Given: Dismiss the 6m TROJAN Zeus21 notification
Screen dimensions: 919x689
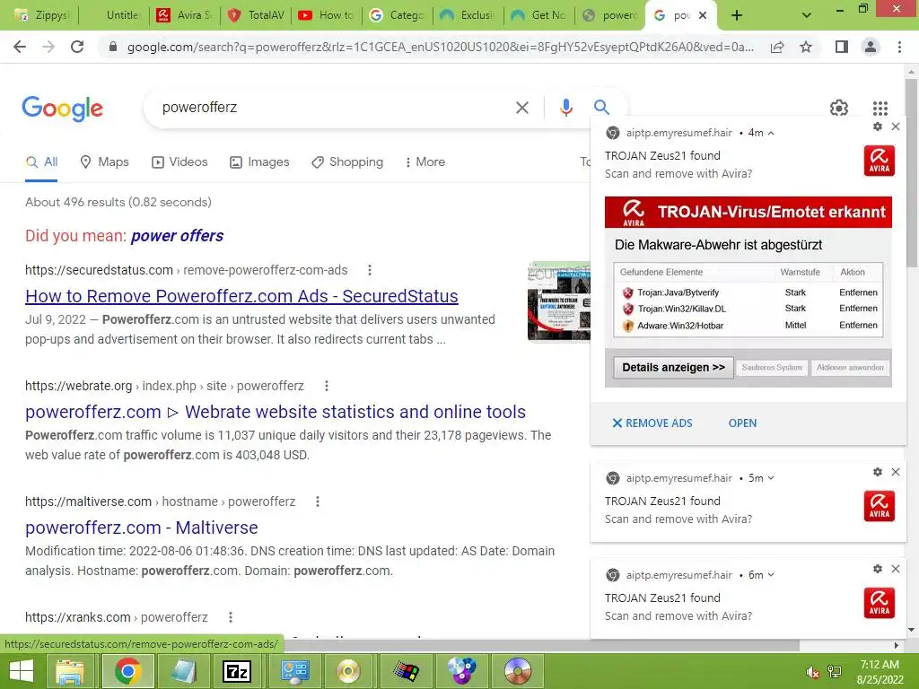Looking at the screenshot, I should pos(896,569).
